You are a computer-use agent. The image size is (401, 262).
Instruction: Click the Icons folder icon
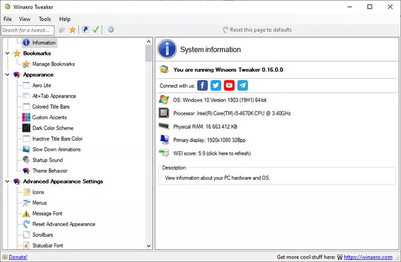click(x=26, y=192)
